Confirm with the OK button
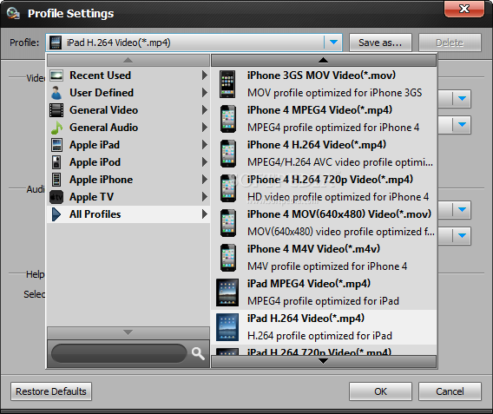 pos(380,391)
